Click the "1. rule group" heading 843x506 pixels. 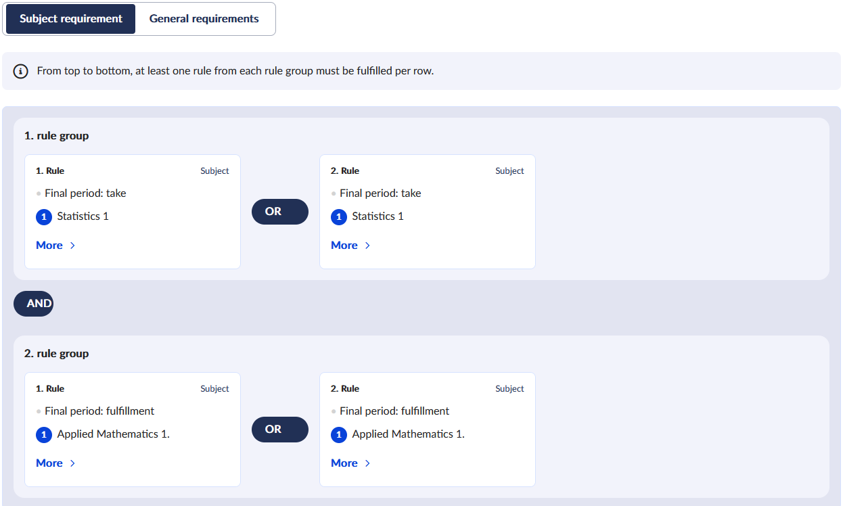pyautogui.click(x=56, y=136)
